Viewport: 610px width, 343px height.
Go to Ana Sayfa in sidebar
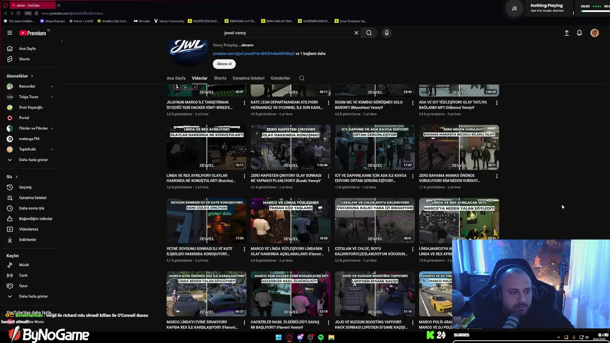(31, 49)
